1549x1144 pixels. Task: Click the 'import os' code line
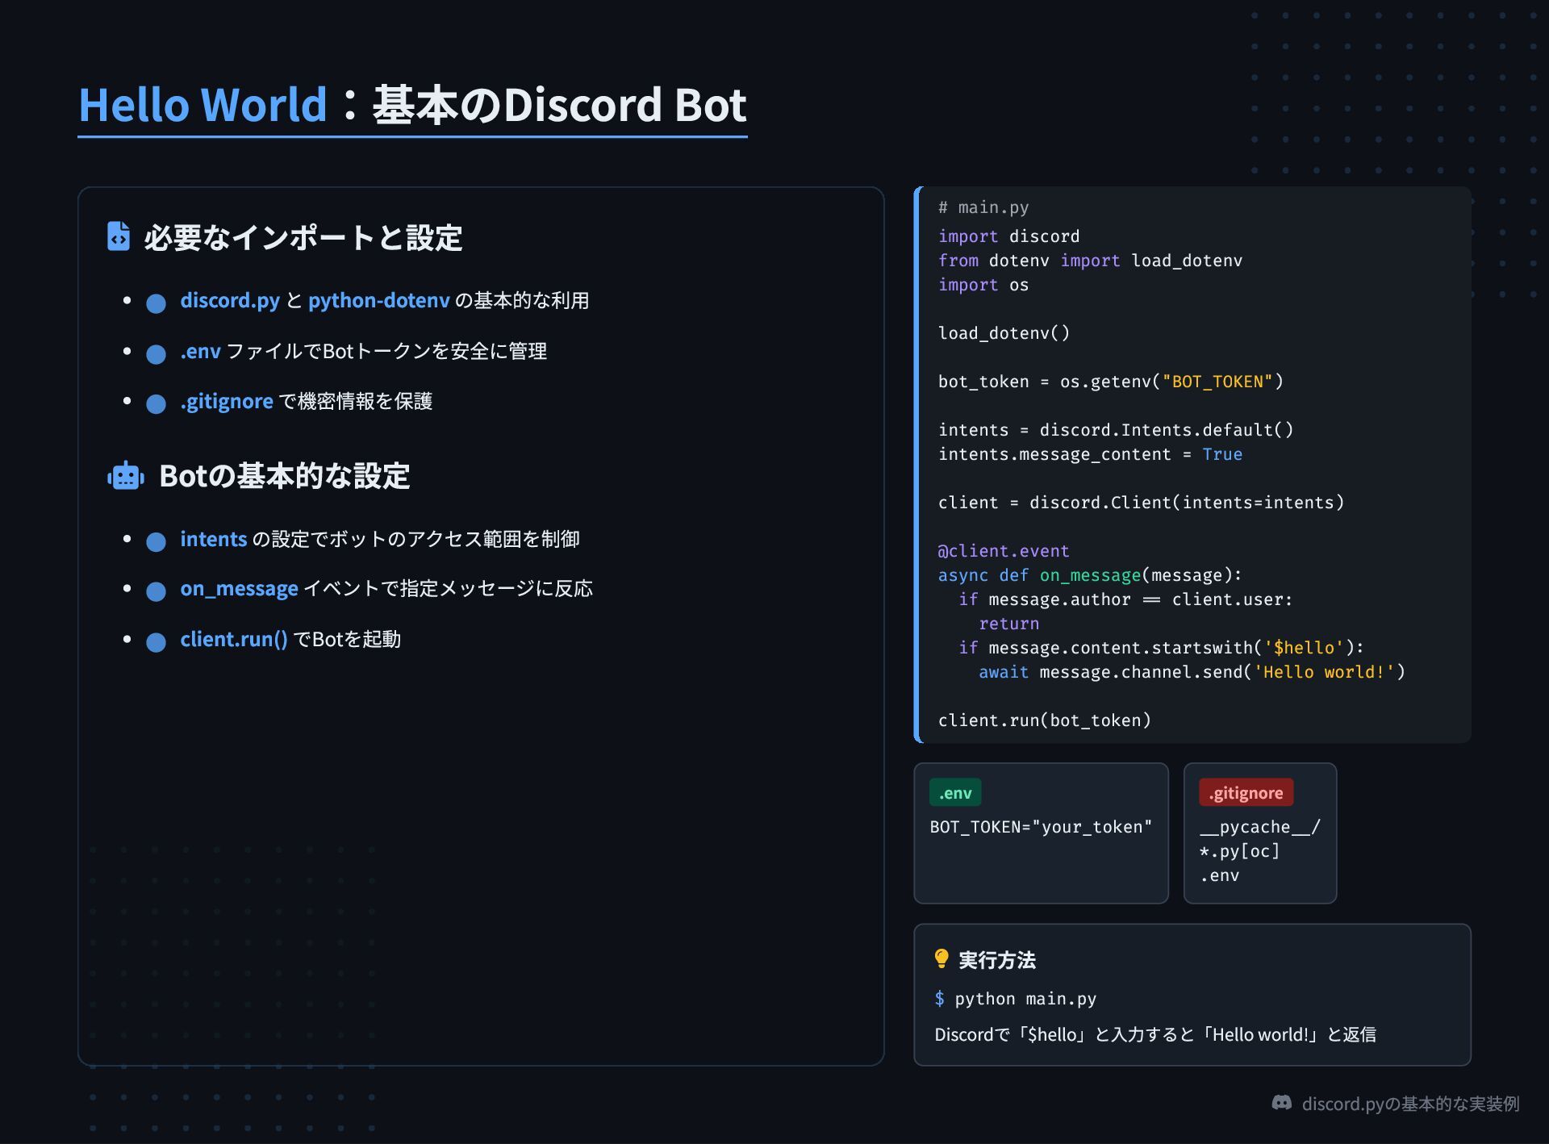983,285
